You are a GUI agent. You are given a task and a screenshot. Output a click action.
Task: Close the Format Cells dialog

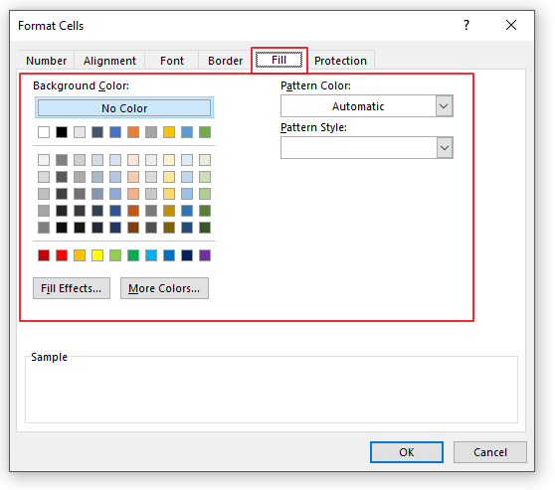(511, 25)
